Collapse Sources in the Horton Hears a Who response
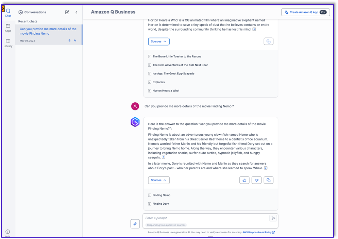 click(159, 41)
